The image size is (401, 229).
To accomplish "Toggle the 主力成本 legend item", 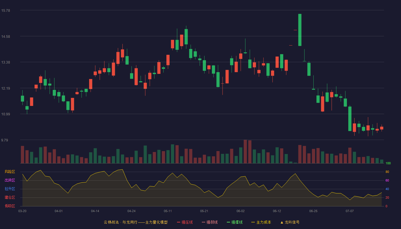I will point(261,222).
